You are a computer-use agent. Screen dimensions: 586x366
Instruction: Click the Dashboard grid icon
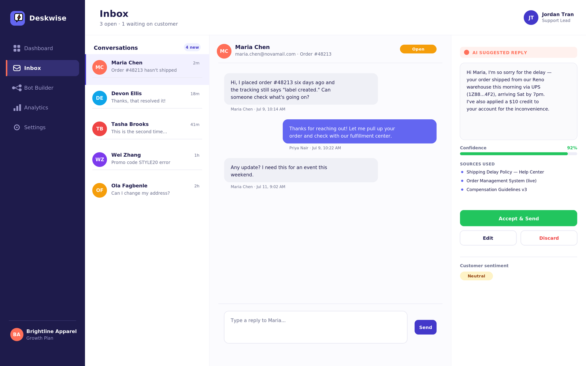tap(17, 48)
